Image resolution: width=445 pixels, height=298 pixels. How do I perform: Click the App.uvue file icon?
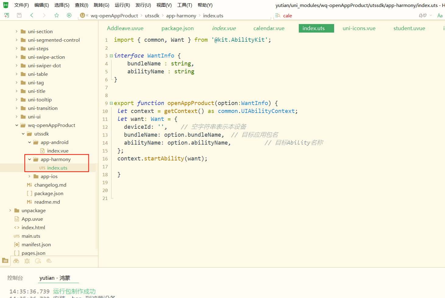tap(17, 219)
